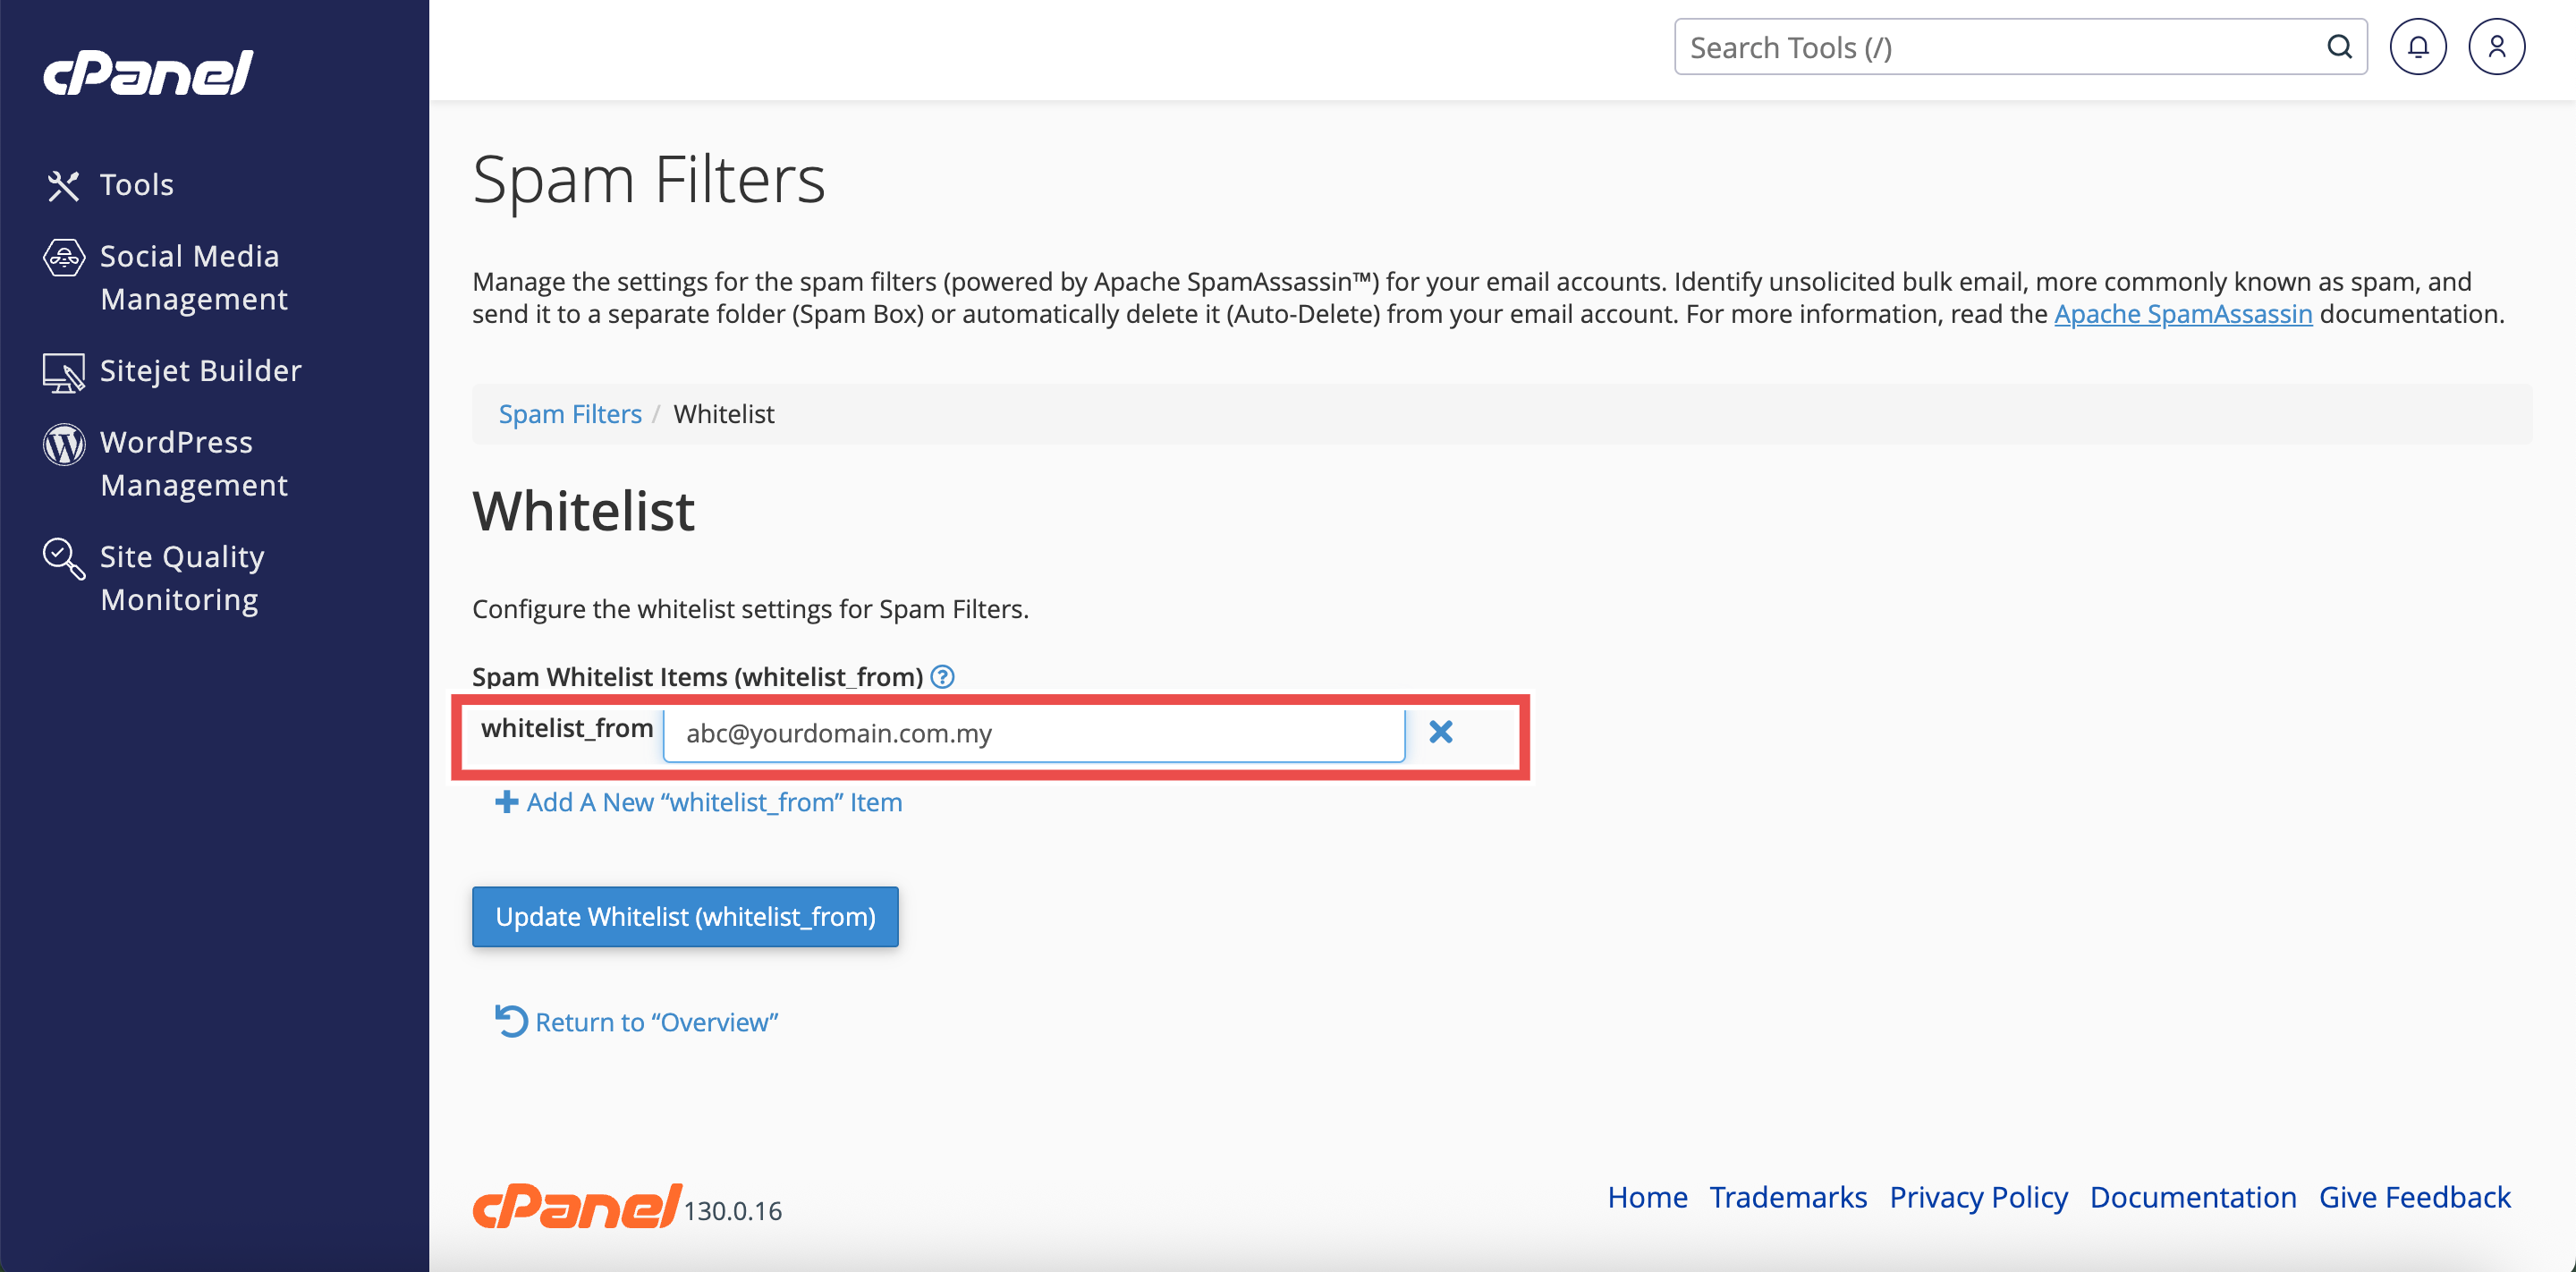Image resolution: width=2576 pixels, height=1272 pixels.
Task: Click the whitelist_from email input field
Action: (1034, 734)
